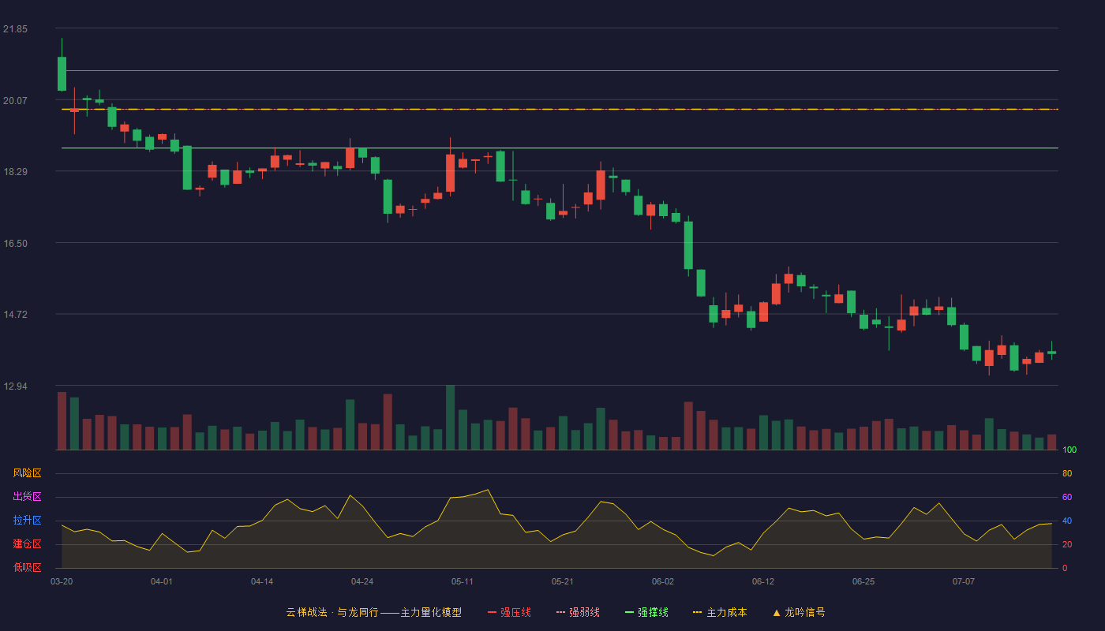Toggle the 强弱线 legend entry
This screenshot has width=1105, height=631.
click(578, 612)
